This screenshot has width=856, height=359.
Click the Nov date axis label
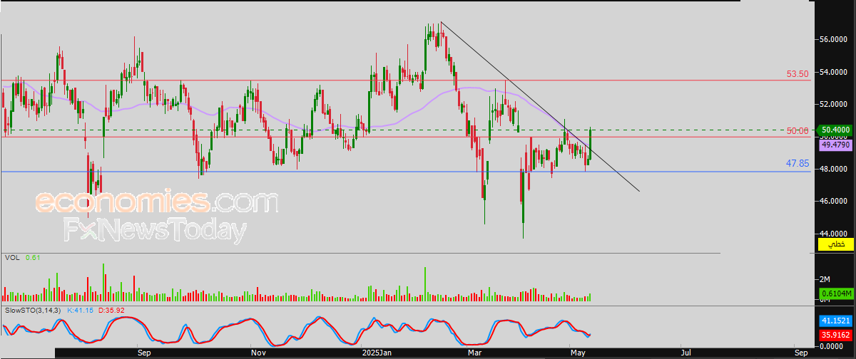tap(258, 353)
